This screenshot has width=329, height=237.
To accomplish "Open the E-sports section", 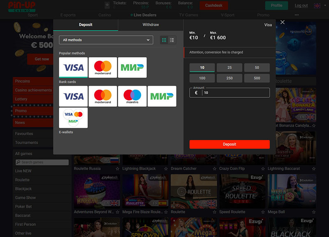I will pyautogui.click(x=68, y=15).
